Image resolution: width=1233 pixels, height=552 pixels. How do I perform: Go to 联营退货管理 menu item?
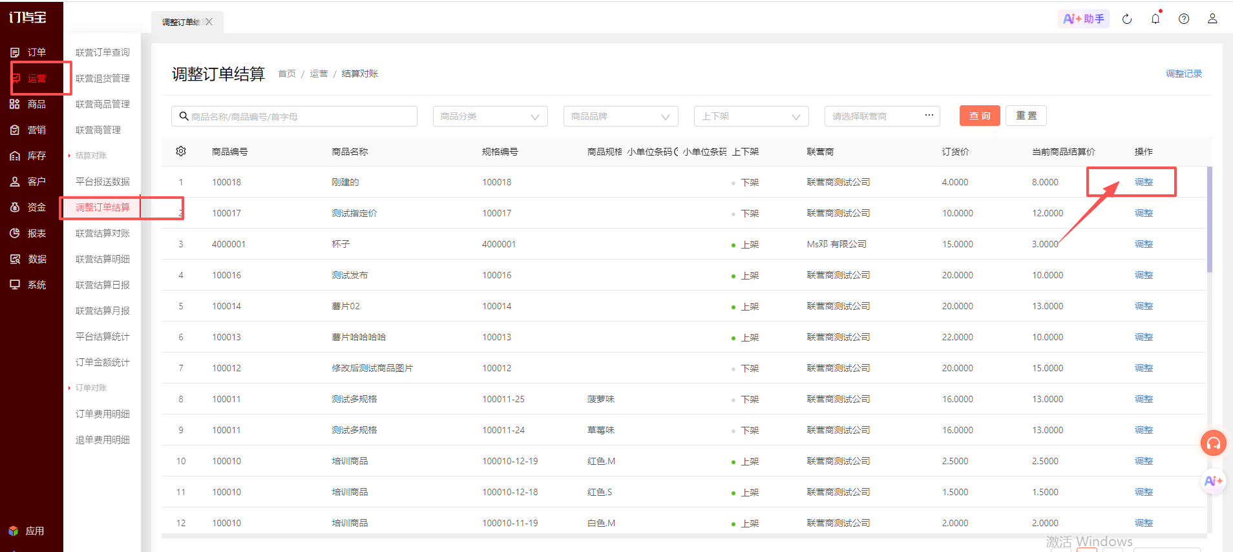pyautogui.click(x=103, y=78)
